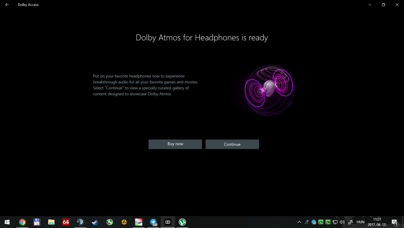Click the 'Dolby Atmos for Headphones is ready' heading

[x=202, y=38]
